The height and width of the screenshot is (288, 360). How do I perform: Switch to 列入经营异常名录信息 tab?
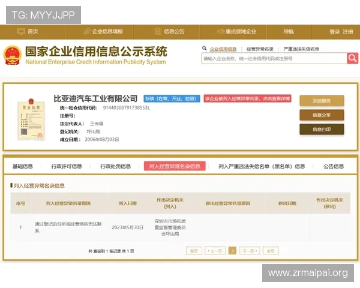[x=175, y=166]
